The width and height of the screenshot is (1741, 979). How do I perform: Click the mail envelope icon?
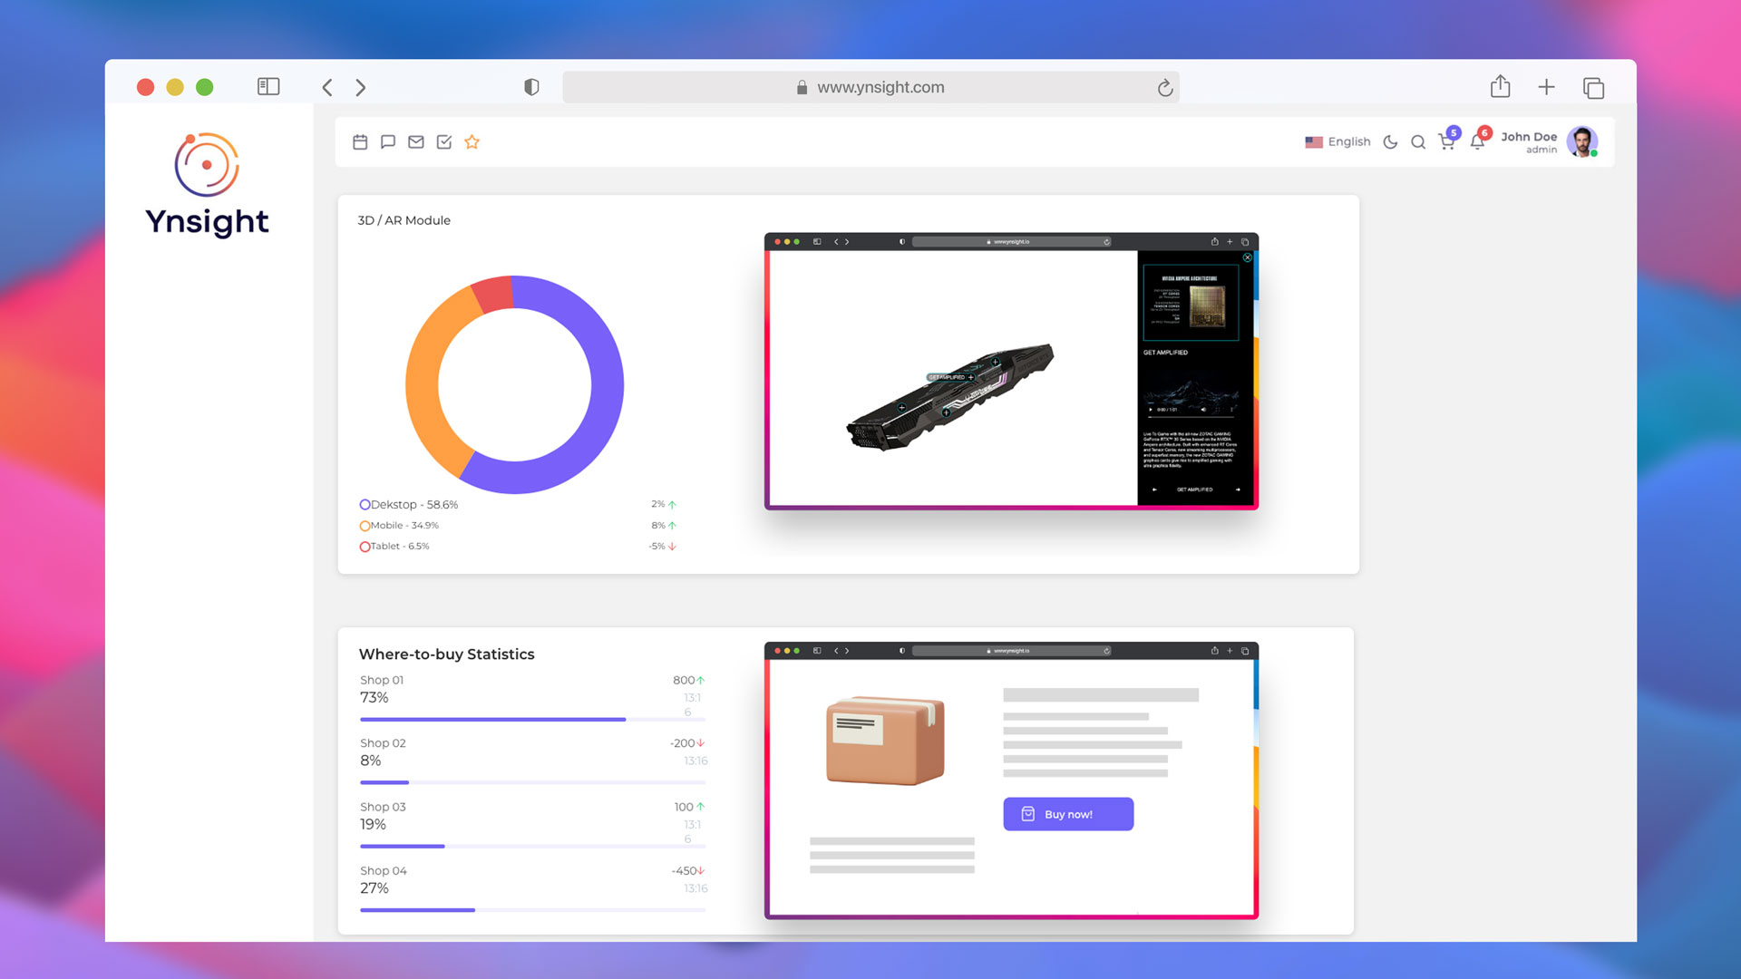click(x=416, y=142)
